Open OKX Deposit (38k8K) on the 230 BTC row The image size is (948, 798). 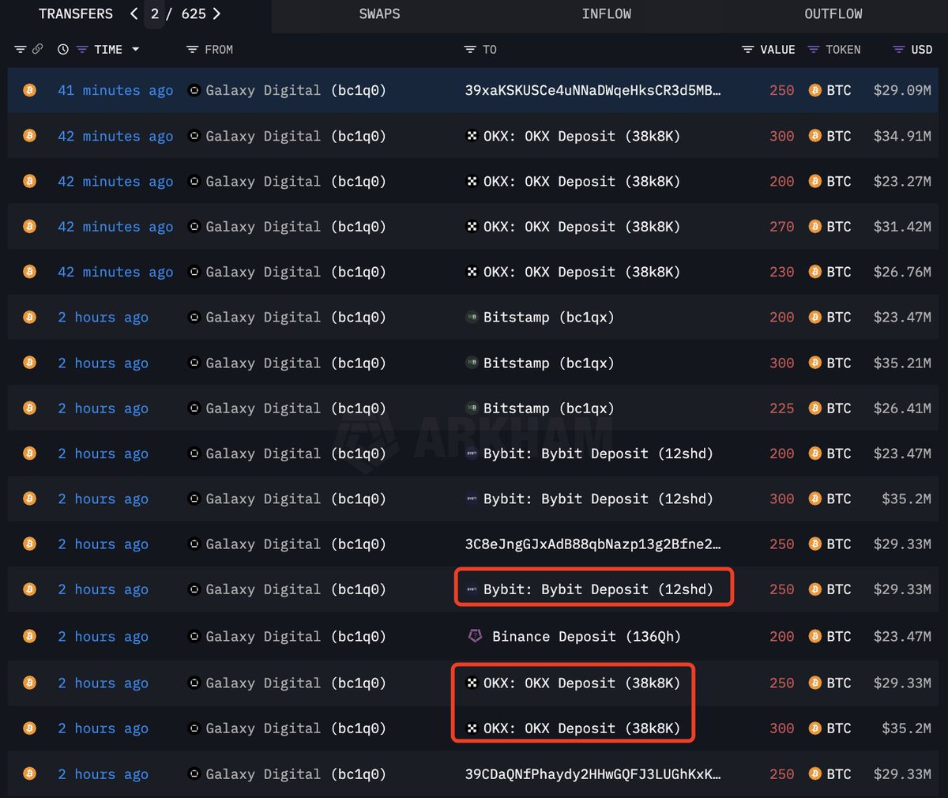click(581, 272)
